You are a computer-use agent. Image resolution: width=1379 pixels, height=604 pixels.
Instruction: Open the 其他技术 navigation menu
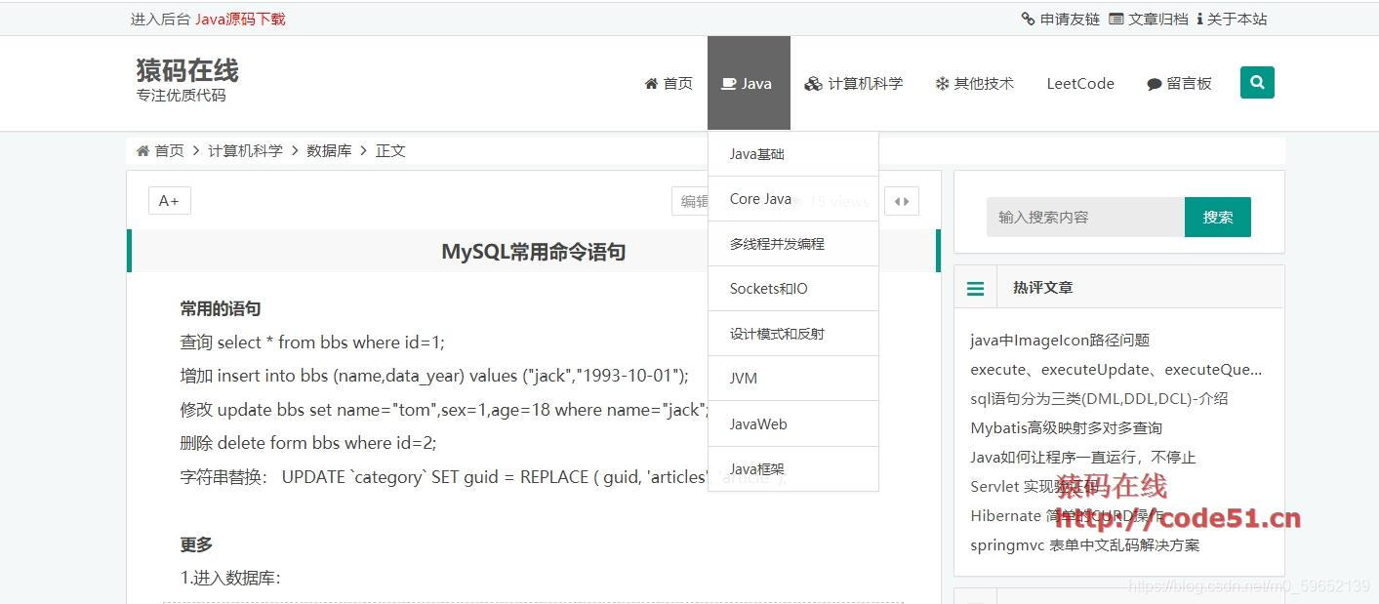pos(975,84)
